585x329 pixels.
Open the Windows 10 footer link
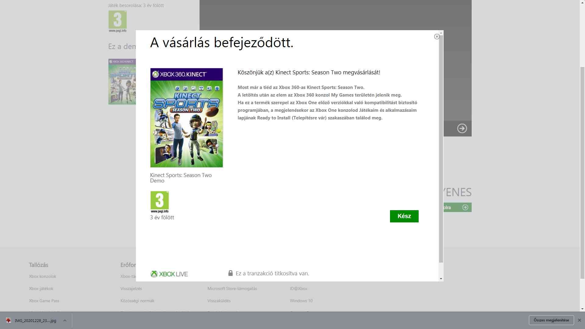tap(301, 301)
